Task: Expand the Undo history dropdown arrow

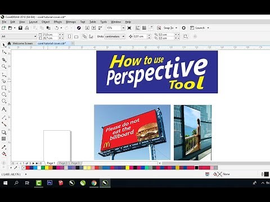Action: click(61, 28)
